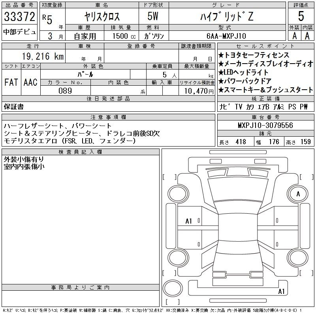316x316 pixels.
Task: Click lot number 33372
Action: (19, 17)
